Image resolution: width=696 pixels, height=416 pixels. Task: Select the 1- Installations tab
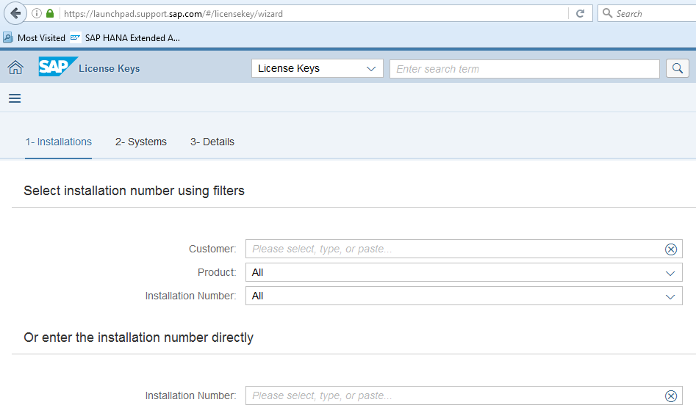coord(59,142)
